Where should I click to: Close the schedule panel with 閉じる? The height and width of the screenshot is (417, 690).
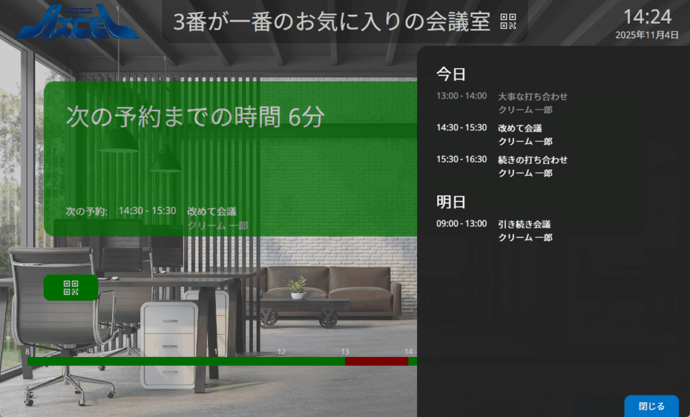651,406
